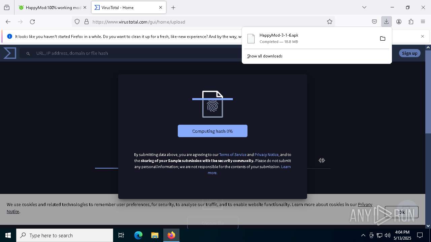This screenshot has height=242, width=431.
Task: Click the Firefox taskbar icon
Action: pyautogui.click(x=171, y=235)
